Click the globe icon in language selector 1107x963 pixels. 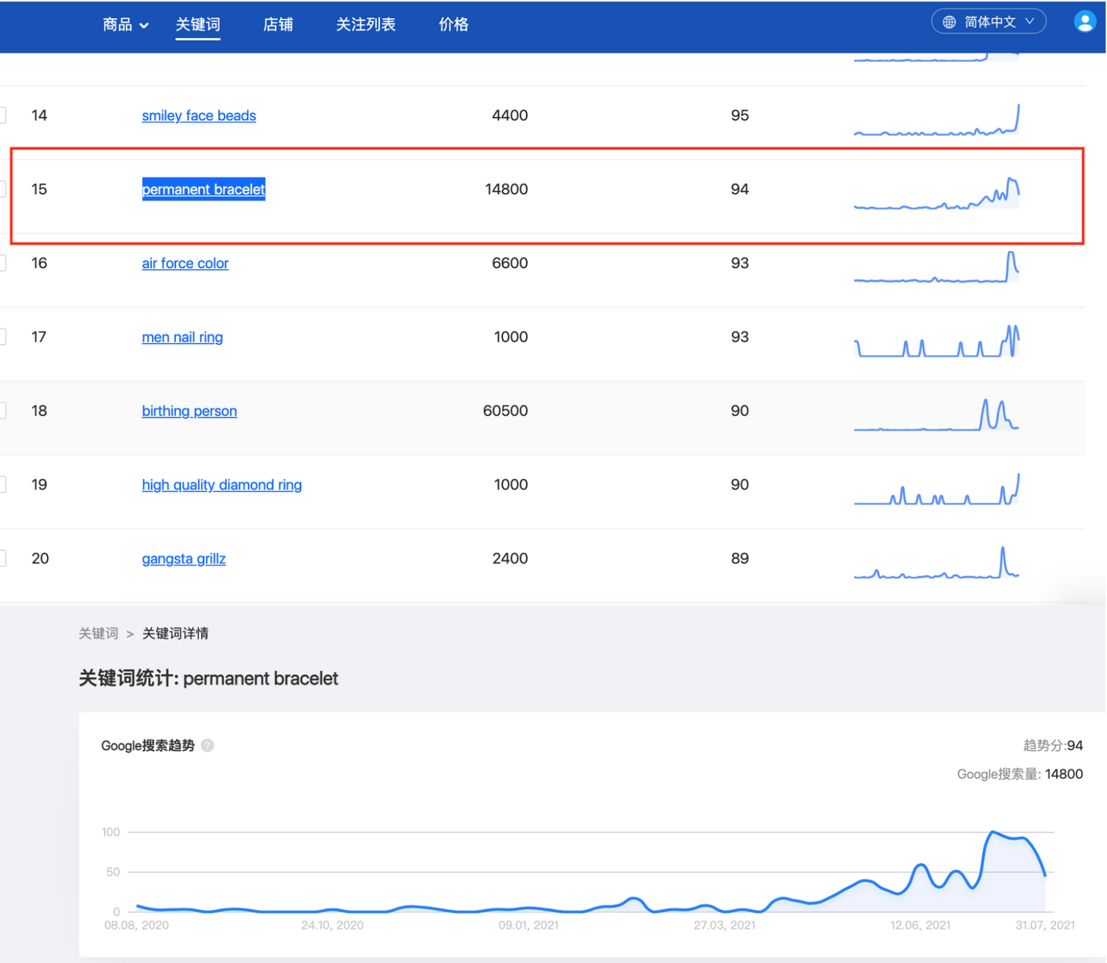point(949,22)
